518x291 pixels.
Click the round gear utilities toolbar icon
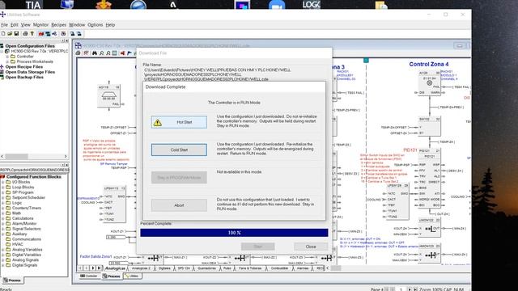[x=63, y=34]
